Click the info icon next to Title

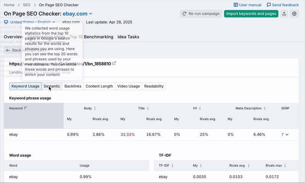148,109
